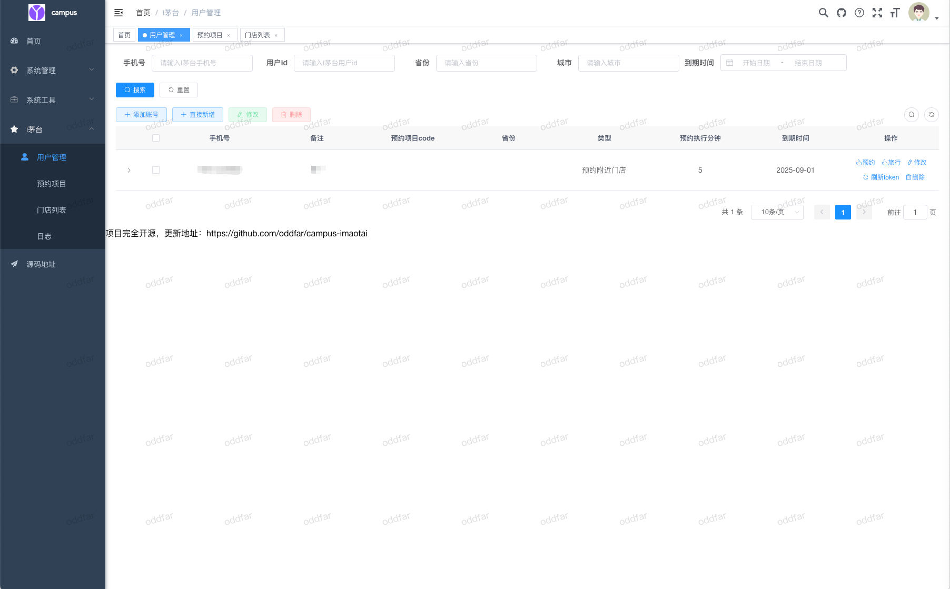Viewport: 950px width, 589px height.
Task: Click the 预约附近门店 type cell
Action: [x=604, y=170]
